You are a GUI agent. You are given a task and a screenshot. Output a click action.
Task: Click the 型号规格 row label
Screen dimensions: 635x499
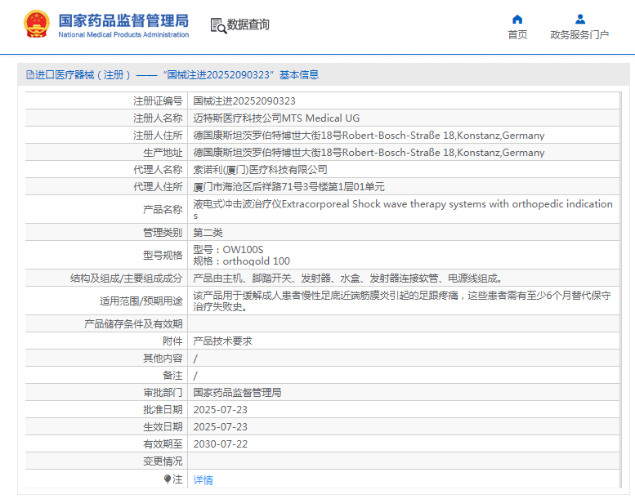(163, 255)
